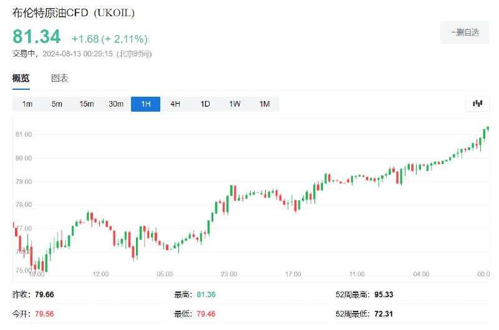This screenshot has height=330, width=499.
Task: Click the timestamp 2024-08-13 00:29:15
Action: (x=77, y=54)
